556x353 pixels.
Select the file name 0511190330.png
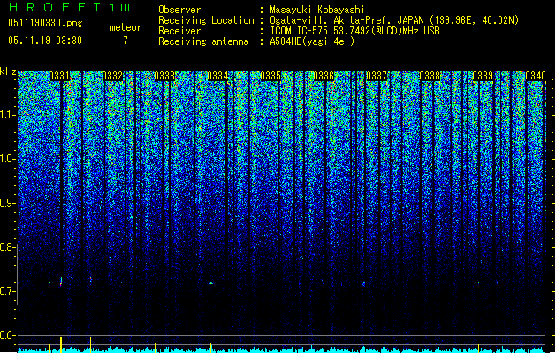tap(45, 24)
